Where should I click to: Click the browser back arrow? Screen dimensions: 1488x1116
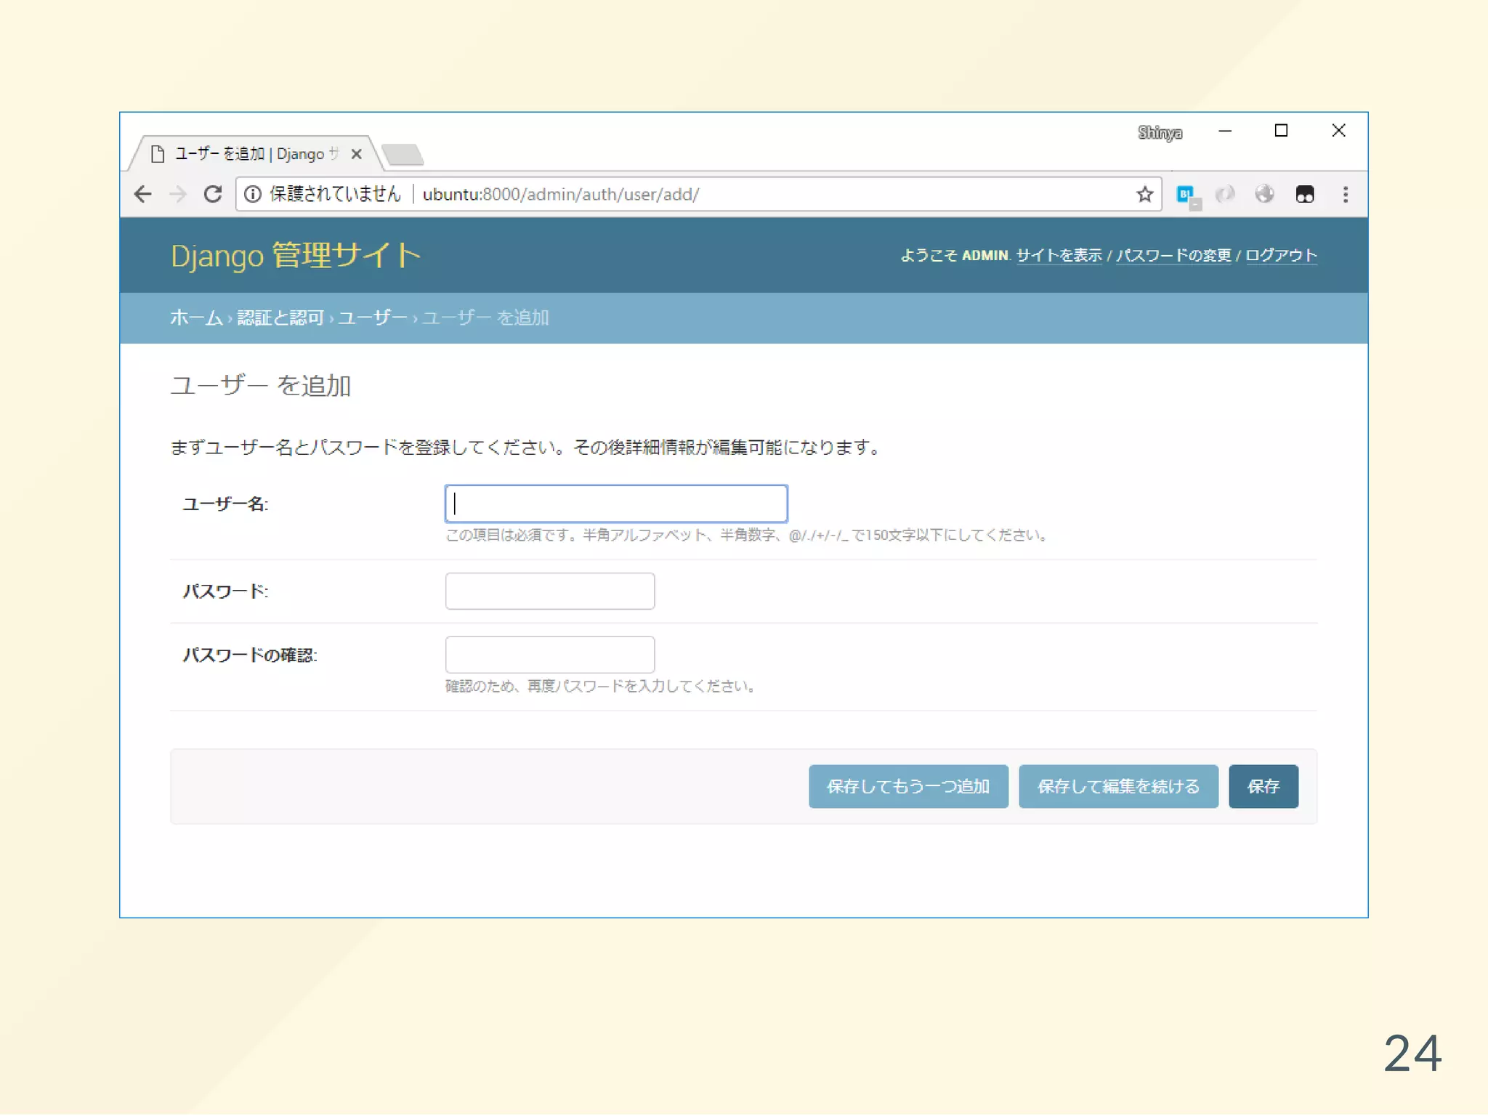[x=143, y=194]
